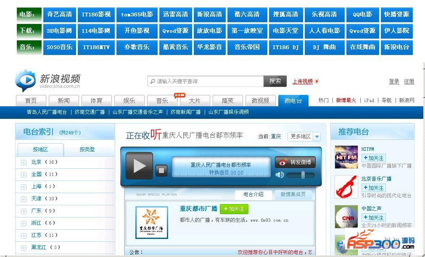Click the 新浪网 link

(407, 100)
